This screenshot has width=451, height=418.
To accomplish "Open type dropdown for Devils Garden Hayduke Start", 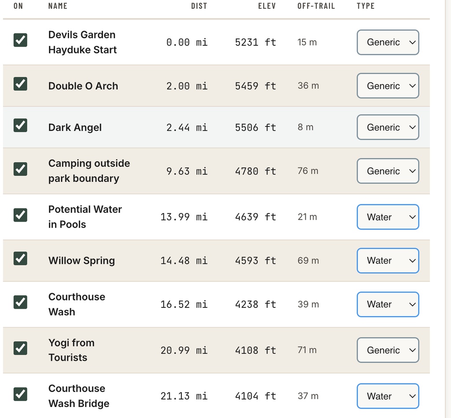I will (x=388, y=42).
